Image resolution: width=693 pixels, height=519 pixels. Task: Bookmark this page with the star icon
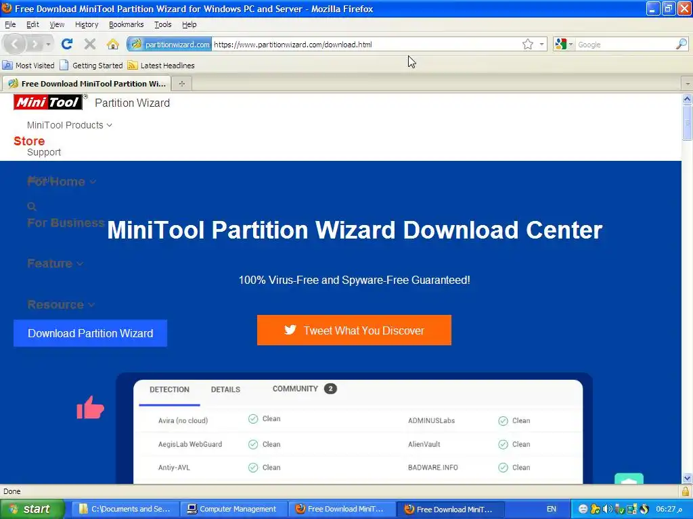click(527, 44)
